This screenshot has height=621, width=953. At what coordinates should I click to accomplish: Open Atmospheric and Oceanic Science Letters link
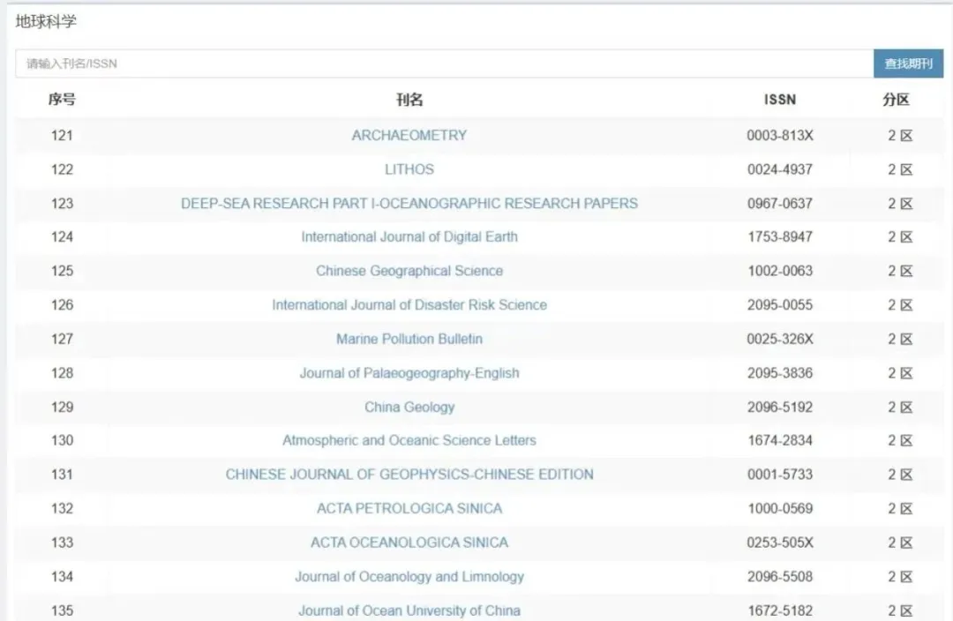click(x=409, y=440)
